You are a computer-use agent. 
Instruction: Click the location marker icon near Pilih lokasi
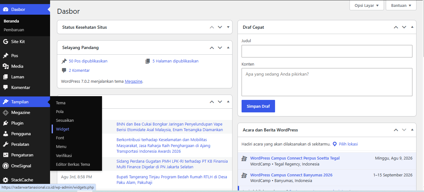335,144
